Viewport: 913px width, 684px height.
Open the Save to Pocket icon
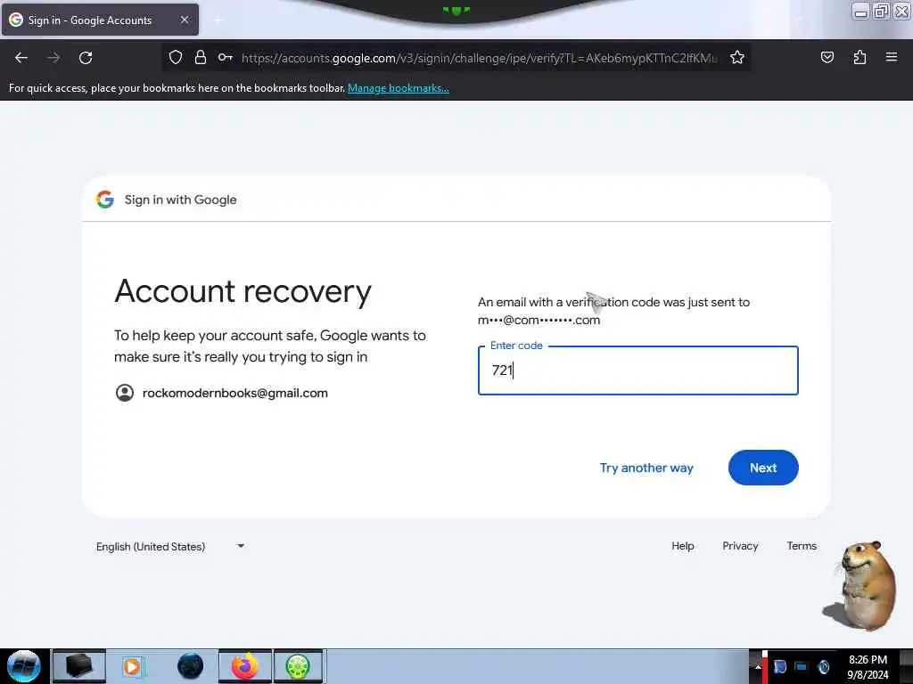point(827,57)
